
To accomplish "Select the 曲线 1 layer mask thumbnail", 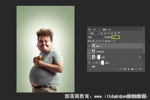I will point(102,63).
